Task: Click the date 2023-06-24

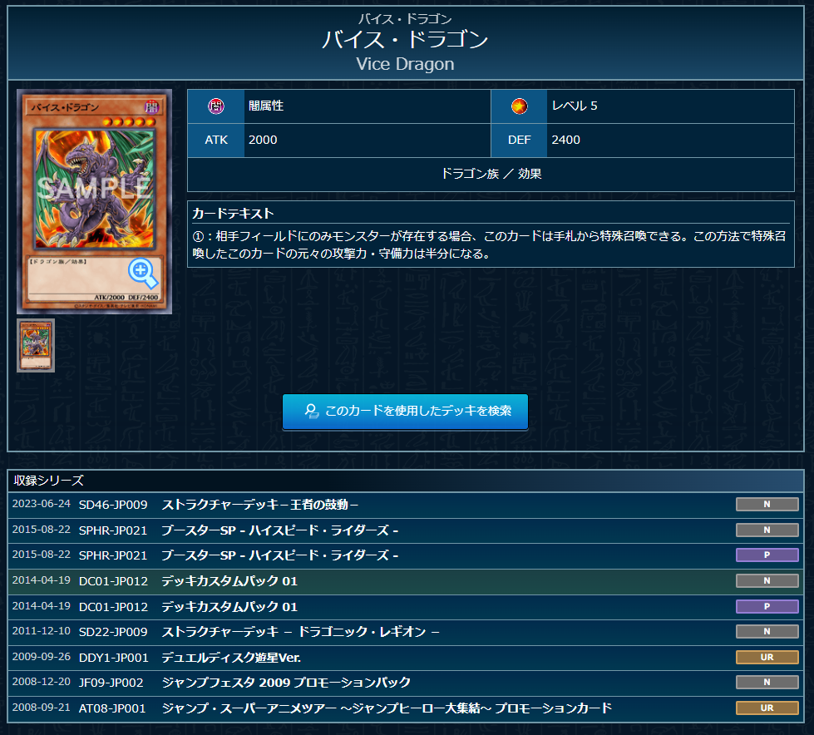Action: 41,504
